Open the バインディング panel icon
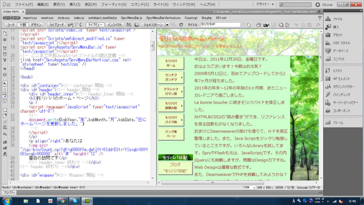364x205 pixels. 328,95
